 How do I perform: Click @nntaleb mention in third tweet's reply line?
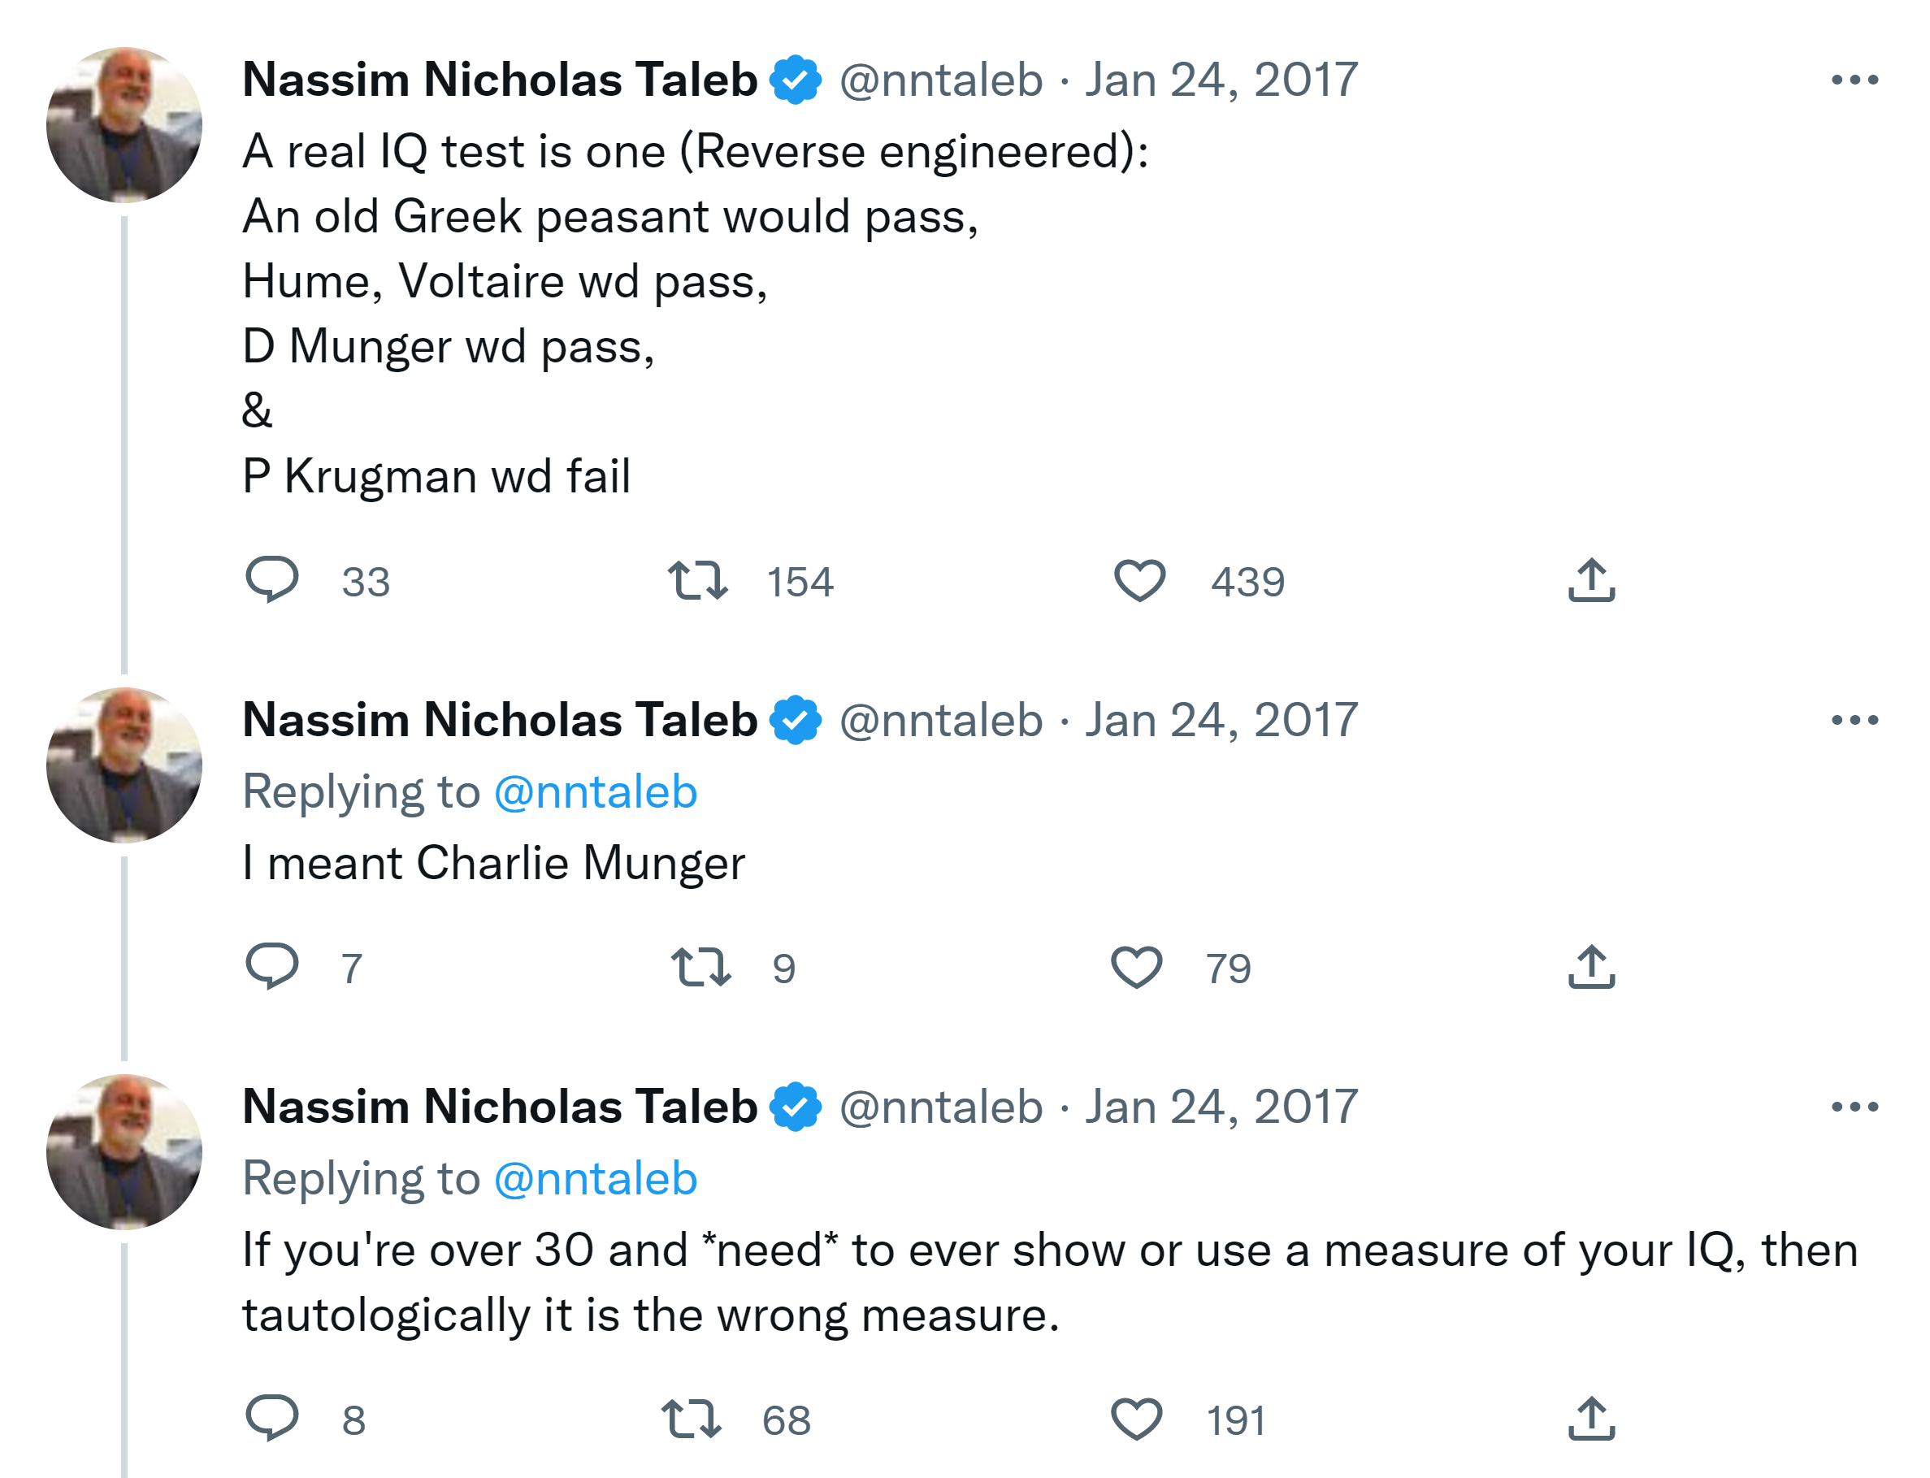596,1178
